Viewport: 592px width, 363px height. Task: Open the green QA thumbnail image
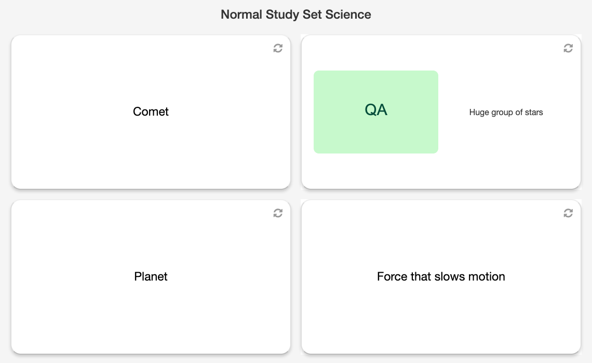[x=376, y=112]
